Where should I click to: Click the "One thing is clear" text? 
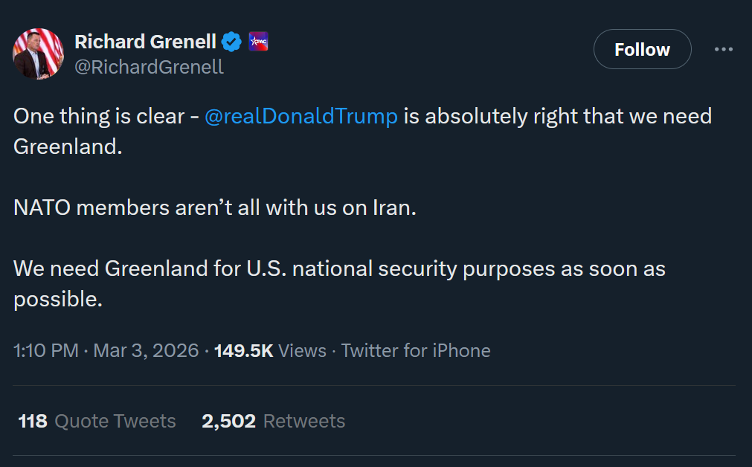(x=98, y=116)
